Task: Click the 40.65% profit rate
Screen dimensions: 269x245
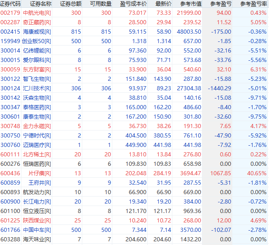Action: pos(257,173)
